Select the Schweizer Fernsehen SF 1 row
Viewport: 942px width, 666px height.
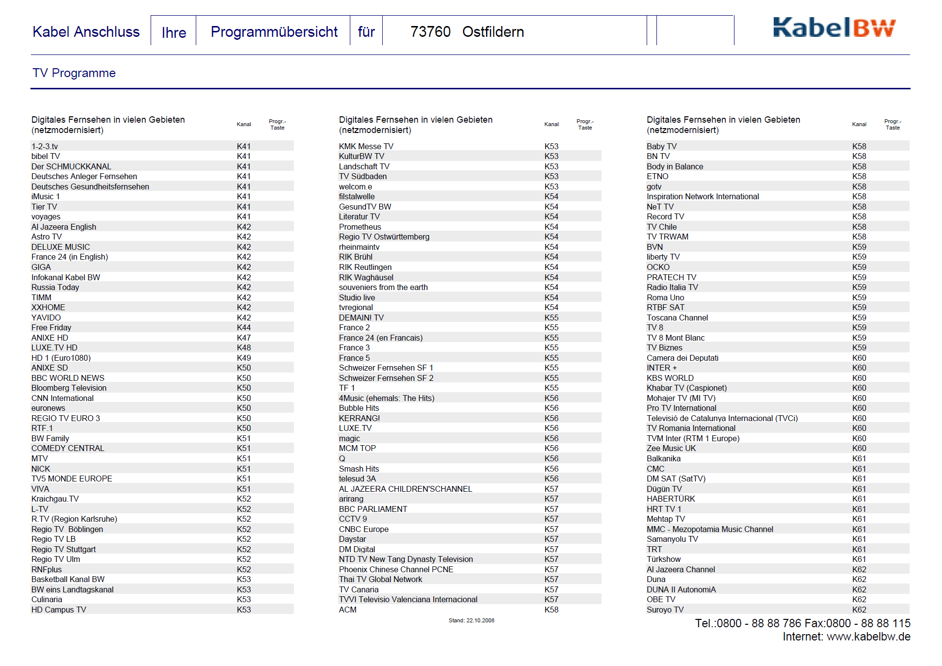pos(386,368)
